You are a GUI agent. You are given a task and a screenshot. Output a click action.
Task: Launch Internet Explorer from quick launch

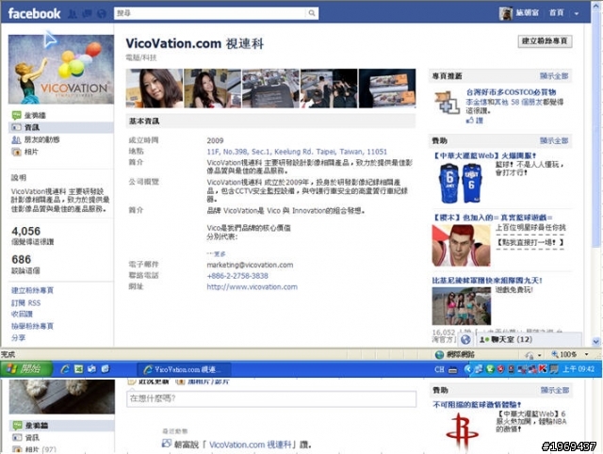65,369
